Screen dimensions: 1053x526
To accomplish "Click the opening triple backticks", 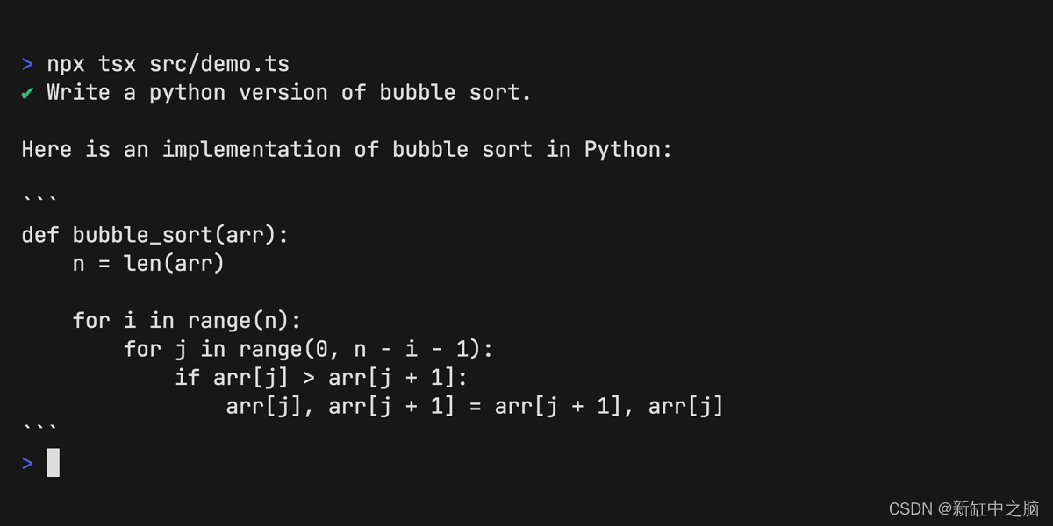I will (x=40, y=199).
